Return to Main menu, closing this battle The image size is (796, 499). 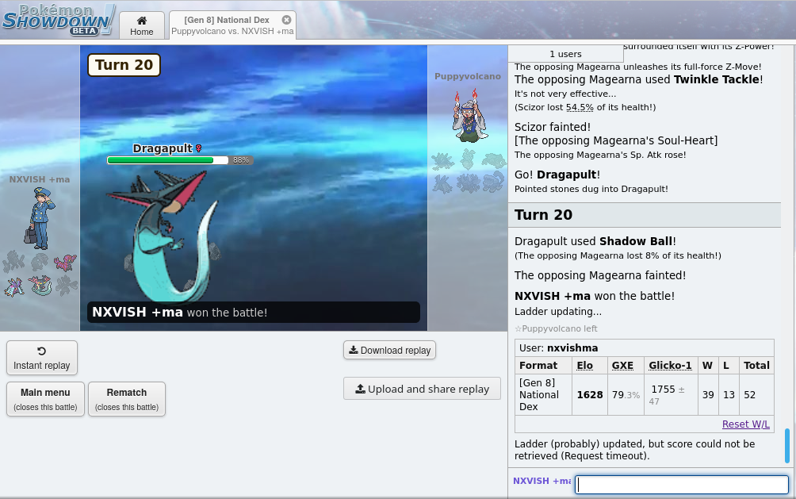45,399
